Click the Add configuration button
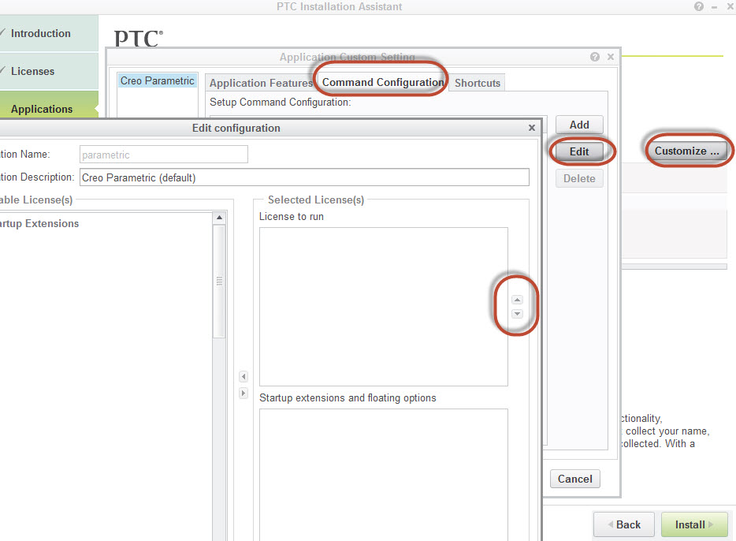 pyautogui.click(x=579, y=125)
